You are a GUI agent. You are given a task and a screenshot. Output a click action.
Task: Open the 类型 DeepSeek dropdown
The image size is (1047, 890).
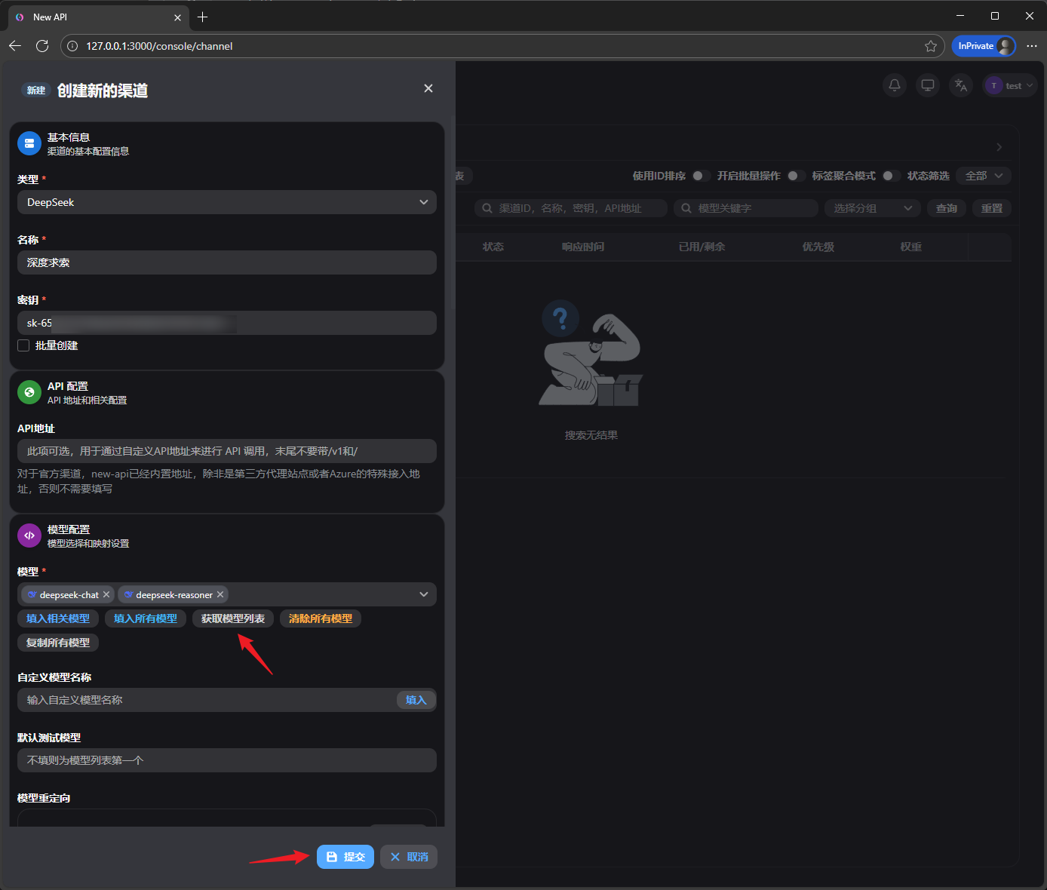click(226, 202)
